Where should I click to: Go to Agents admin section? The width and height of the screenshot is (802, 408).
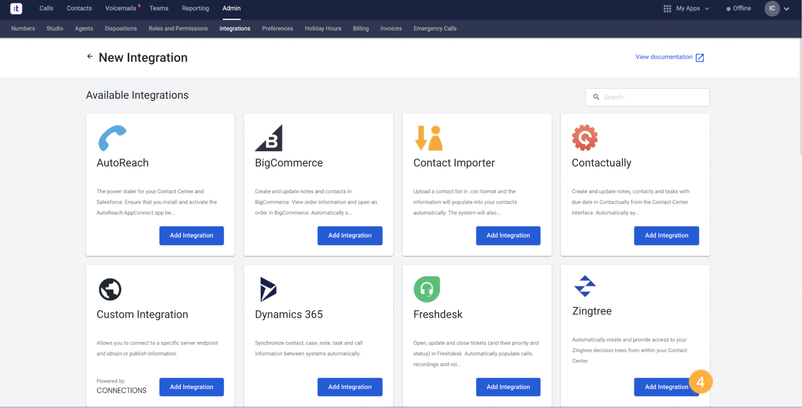click(84, 28)
